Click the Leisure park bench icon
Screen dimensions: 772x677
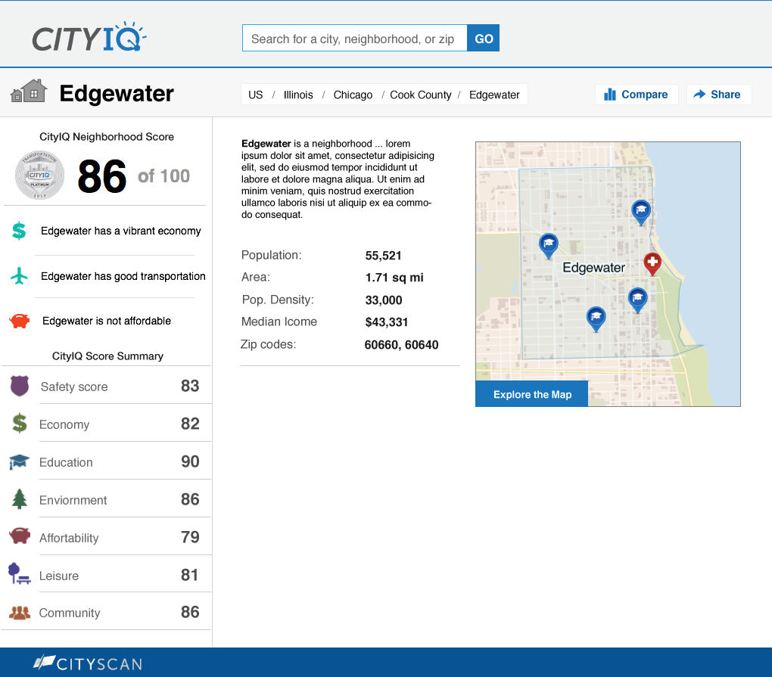[x=19, y=574]
